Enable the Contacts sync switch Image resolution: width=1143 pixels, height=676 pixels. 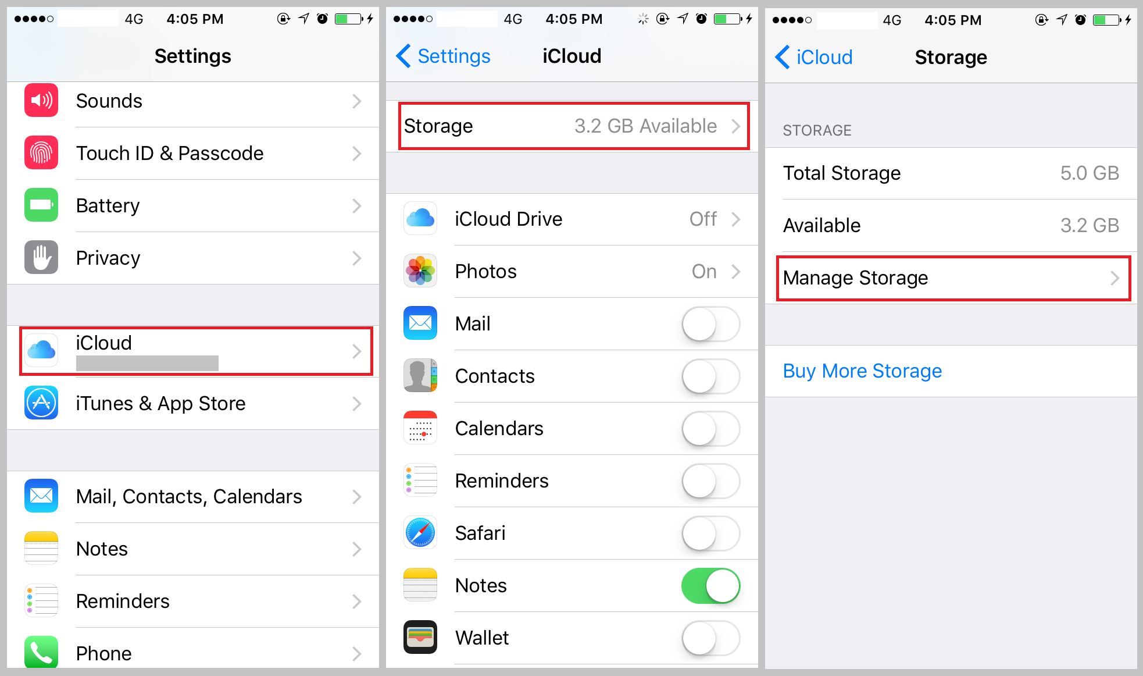coord(710,376)
